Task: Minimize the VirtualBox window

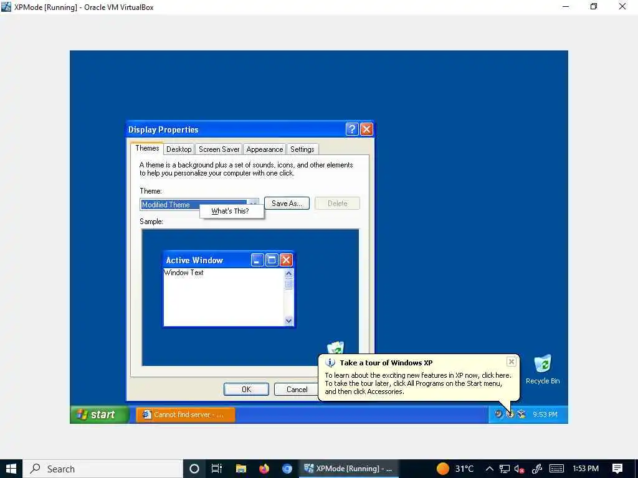Action: coord(566,6)
